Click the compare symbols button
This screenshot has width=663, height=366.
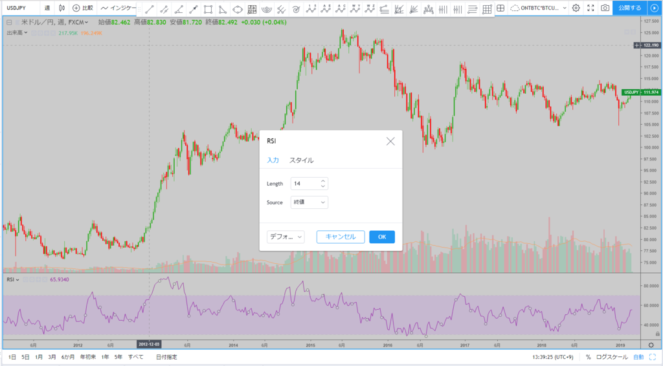(x=83, y=8)
